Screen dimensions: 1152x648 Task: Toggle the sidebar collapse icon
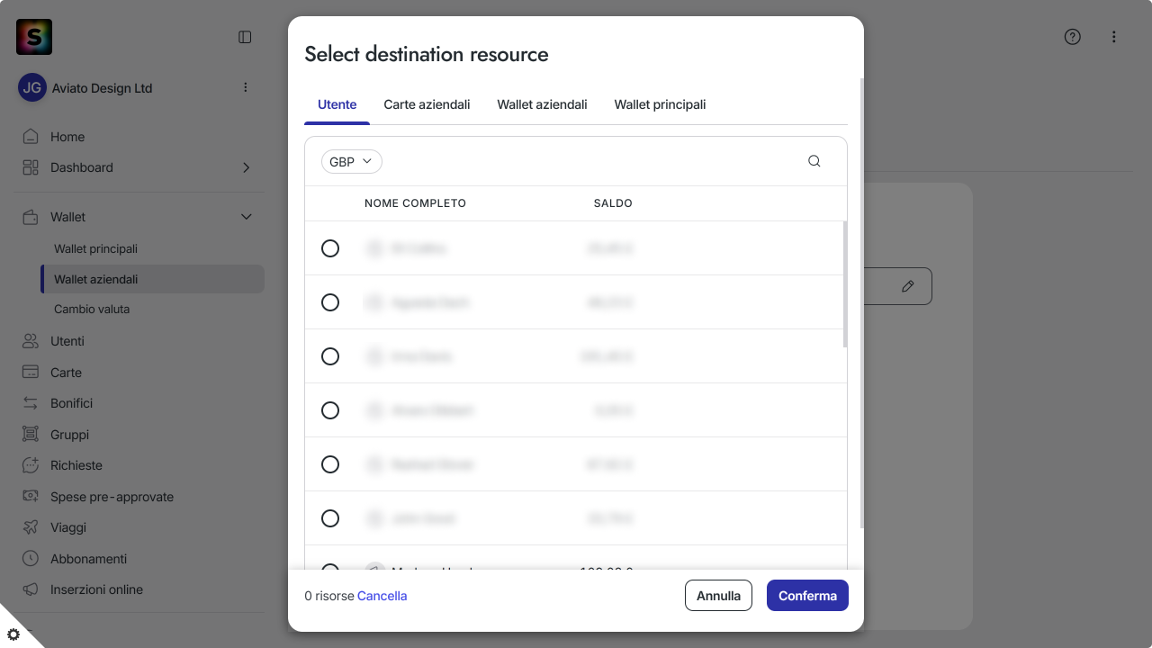[x=245, y=37]
